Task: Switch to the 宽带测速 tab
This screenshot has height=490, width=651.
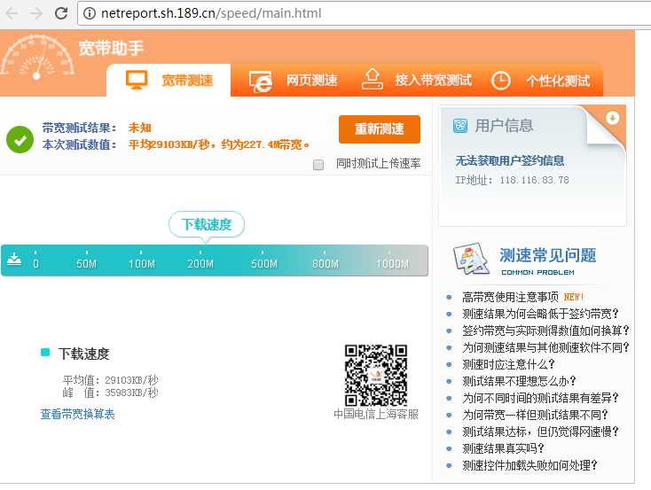Action: pos(169,80)
